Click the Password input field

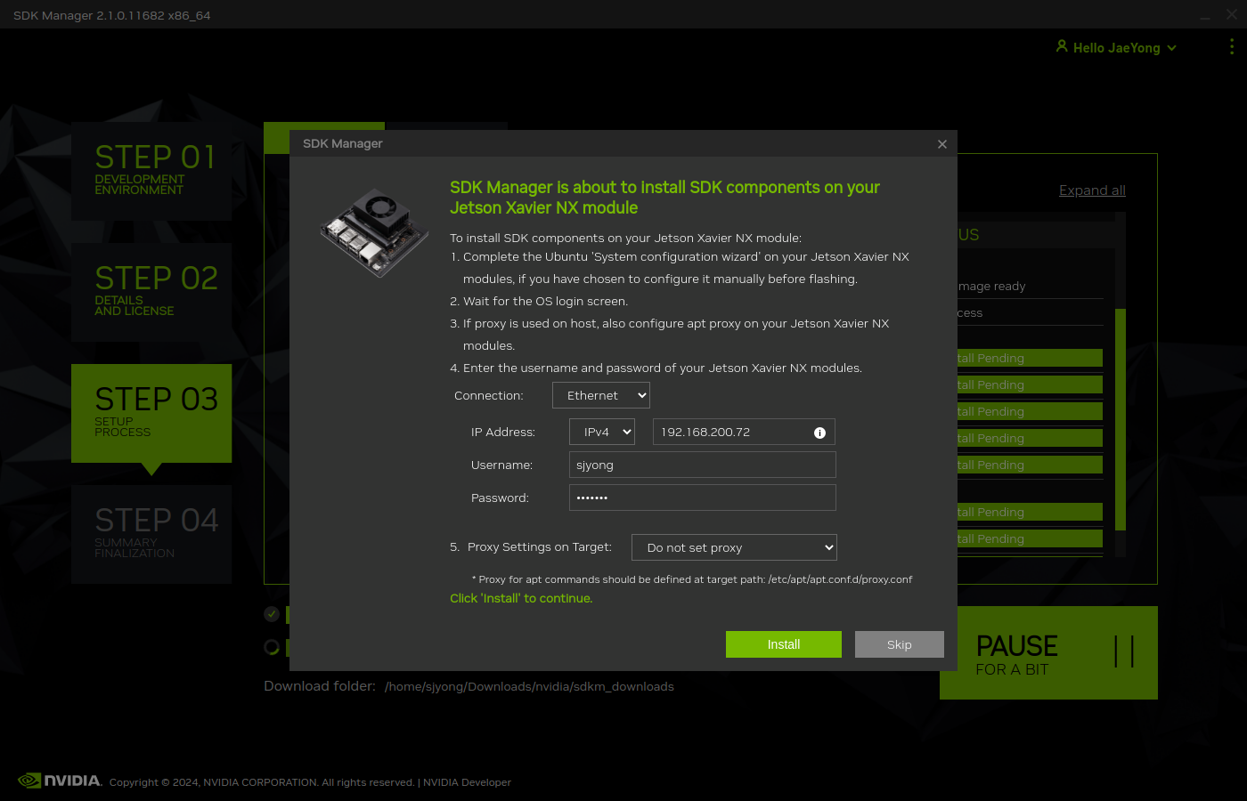[x=702, y=498]
